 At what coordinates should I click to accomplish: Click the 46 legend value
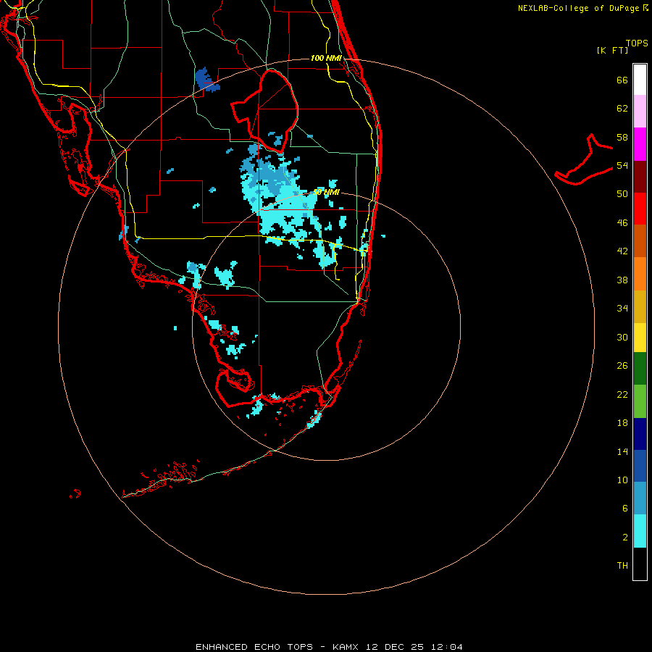(x=622, y=223)
